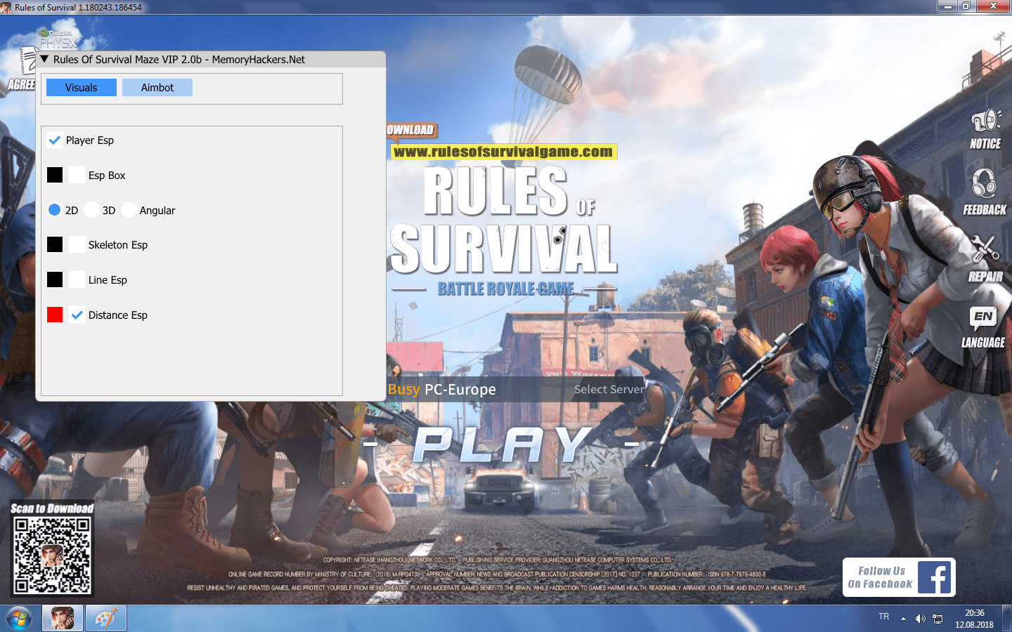
Task: Enable the Skeleton Esp checkbox
Action: pos(77,244)
